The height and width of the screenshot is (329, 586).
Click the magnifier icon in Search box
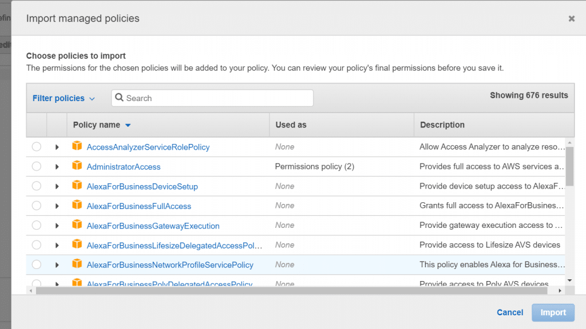coord(119,97)
